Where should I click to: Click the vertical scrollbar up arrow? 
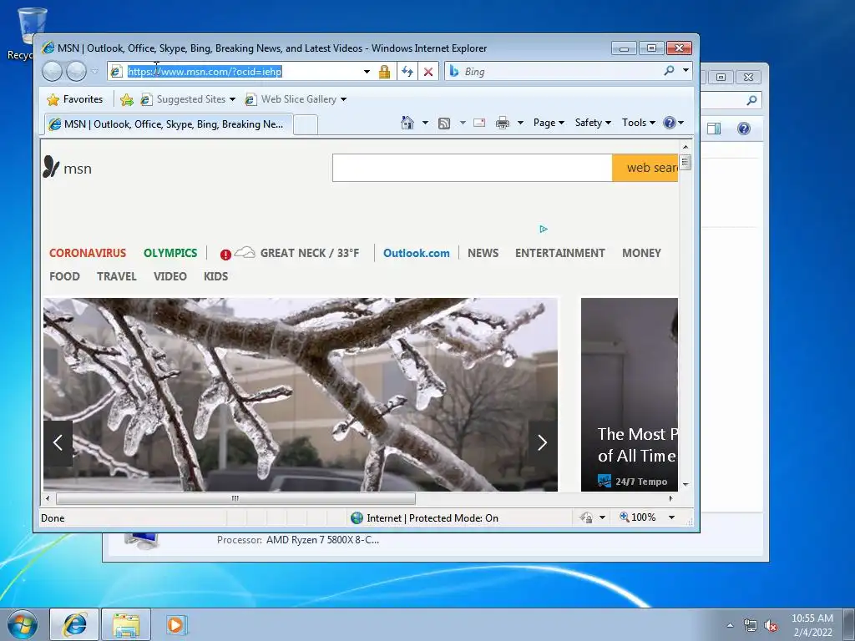click(686, 147)
